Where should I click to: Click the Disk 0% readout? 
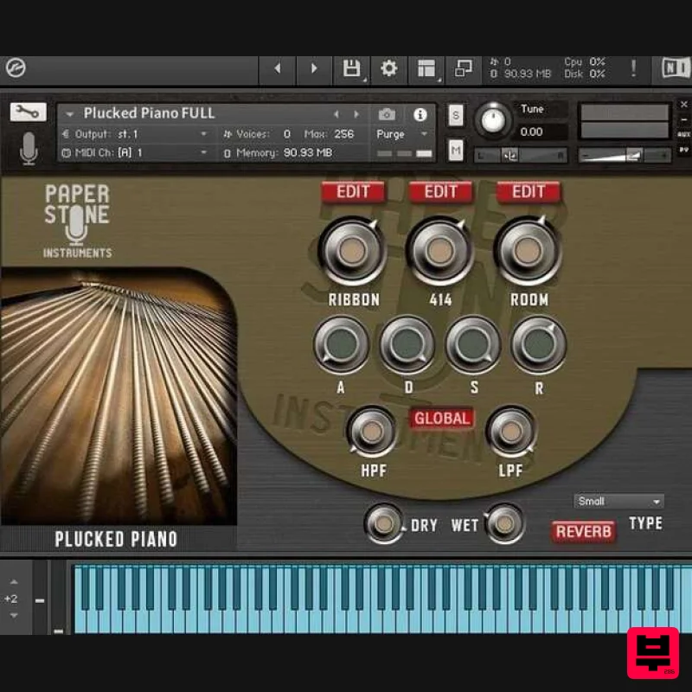585,74
